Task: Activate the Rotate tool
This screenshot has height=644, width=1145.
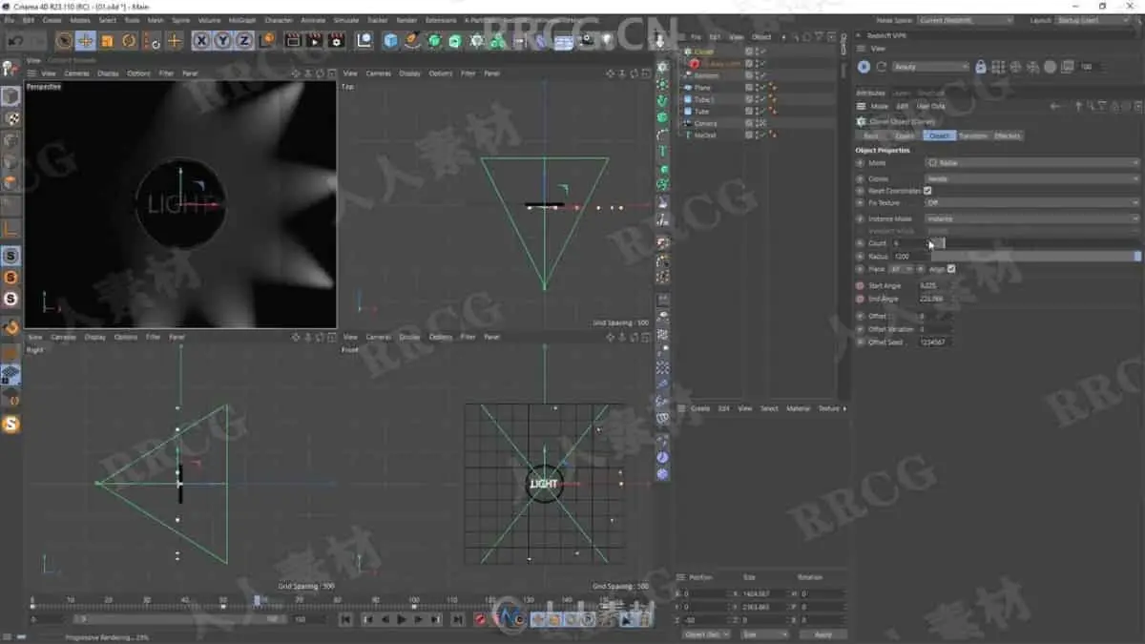Action: [x=129, y=40]
